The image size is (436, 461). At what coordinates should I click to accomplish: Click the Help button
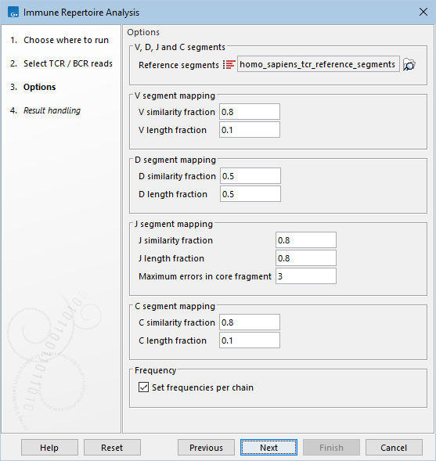[x=49, y=448]
